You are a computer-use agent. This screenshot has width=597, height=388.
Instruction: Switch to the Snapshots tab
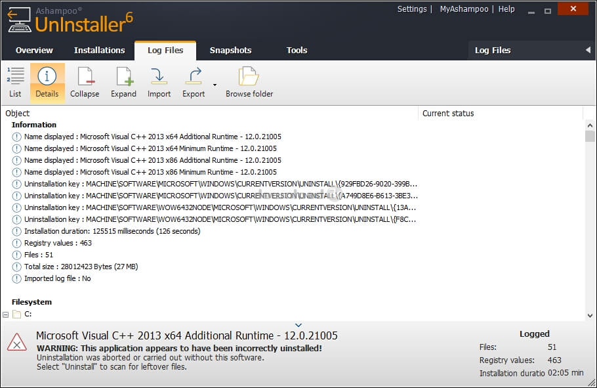tap(231, 51)
